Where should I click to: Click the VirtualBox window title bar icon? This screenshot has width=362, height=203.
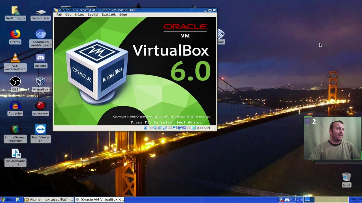(56, 10)
